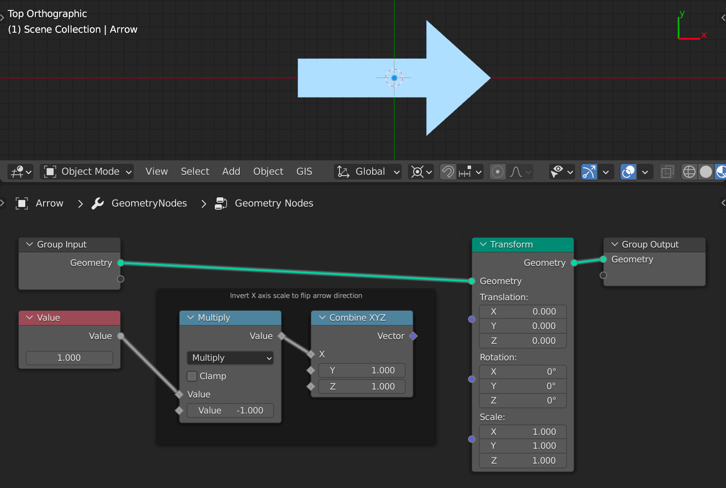726x488 pixels.
Task: Click the Value field showing -1.000
Action: click(x=230, y=410)
